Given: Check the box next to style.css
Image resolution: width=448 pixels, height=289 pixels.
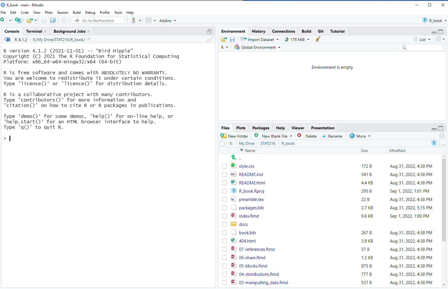Looking at the screenshot, I should pos(225,166).
